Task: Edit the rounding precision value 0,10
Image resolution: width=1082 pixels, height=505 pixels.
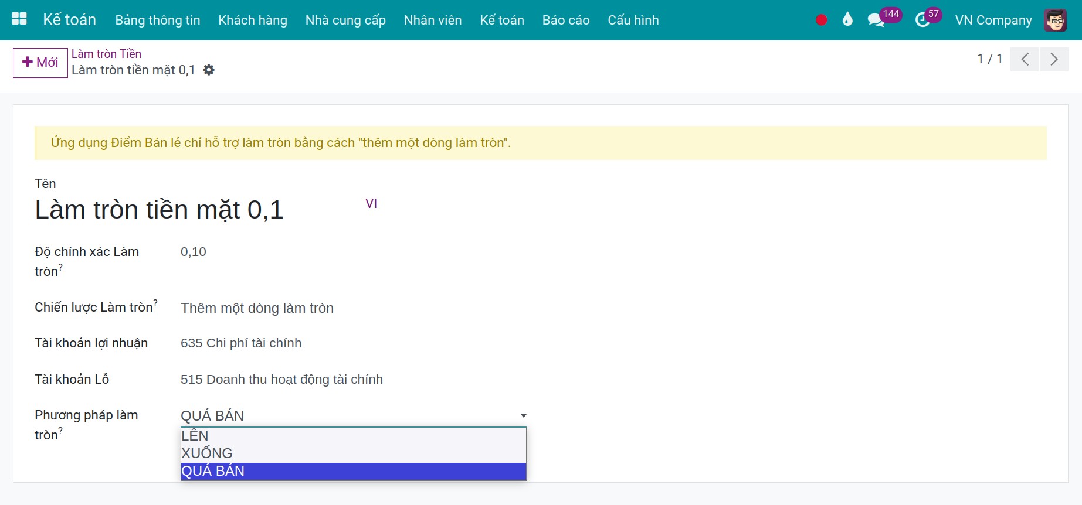Action: coord(194,252)
